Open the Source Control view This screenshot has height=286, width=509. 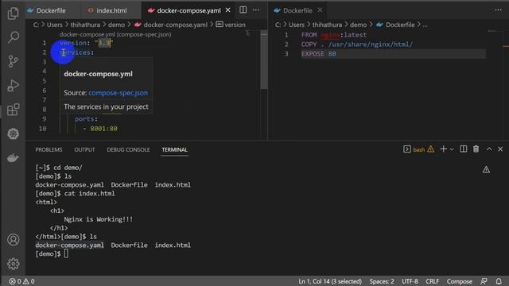13,61
